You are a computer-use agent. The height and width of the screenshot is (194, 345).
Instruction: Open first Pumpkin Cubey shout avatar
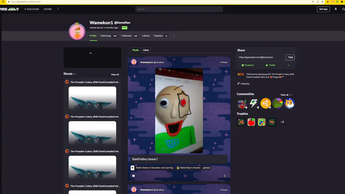(x=67, y=82)
